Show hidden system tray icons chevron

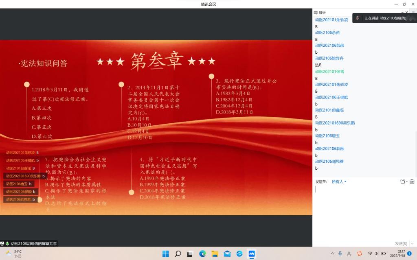coord(332,254)
